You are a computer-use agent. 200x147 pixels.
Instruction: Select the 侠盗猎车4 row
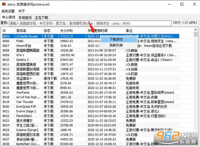(x=91, y=78)
